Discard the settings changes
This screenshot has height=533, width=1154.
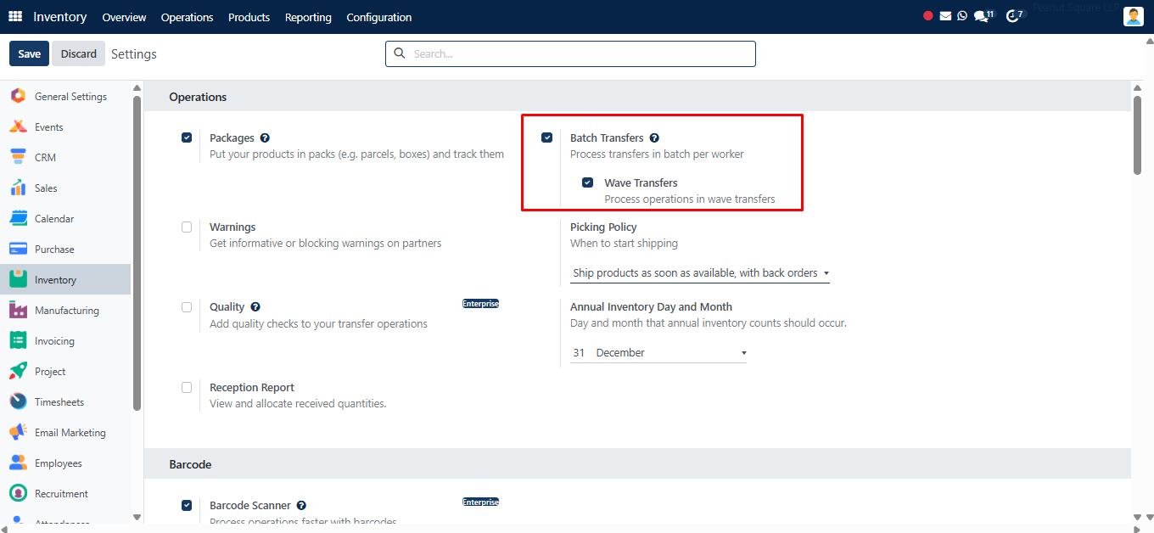(x=79, y=53)
